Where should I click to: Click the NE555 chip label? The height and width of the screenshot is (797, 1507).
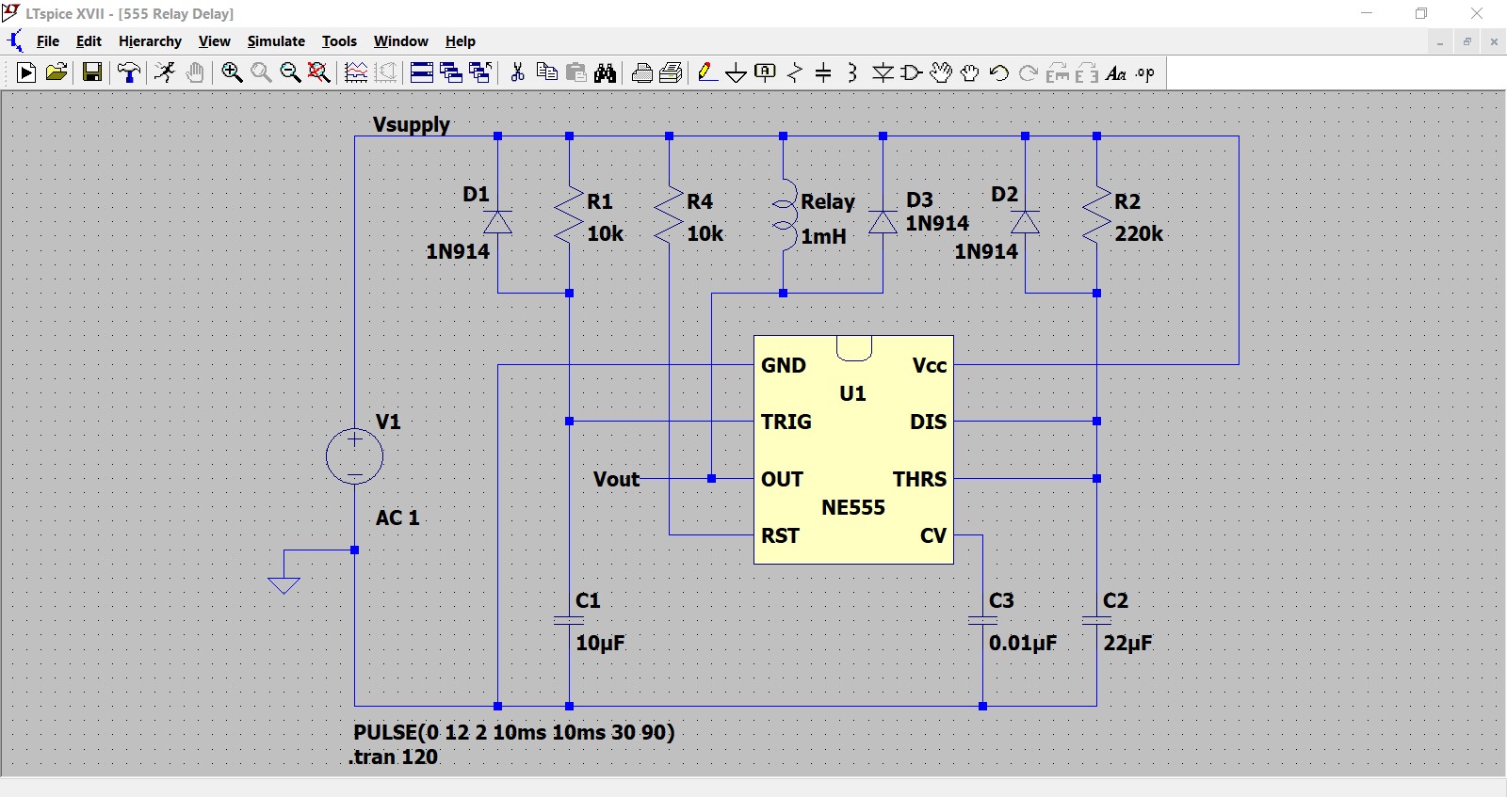(853, 507)
